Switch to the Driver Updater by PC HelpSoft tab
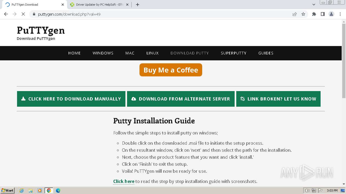This screenshot has width=346, height=194. pos(99,5)
